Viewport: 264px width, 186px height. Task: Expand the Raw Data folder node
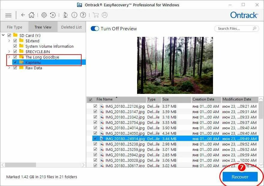(9, 68)
